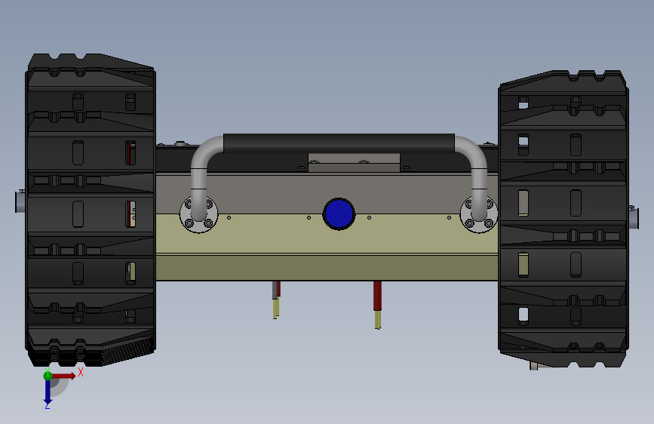Select the tan chassis body panel
This screenshot has width=654, height=424.
327,246
